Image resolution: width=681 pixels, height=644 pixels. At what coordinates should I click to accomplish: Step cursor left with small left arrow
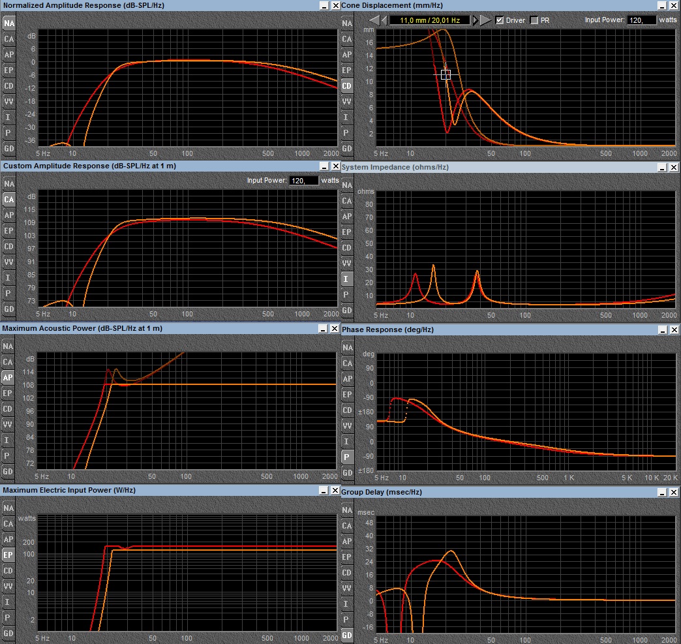pyautogui.click(x=384, y=20)
